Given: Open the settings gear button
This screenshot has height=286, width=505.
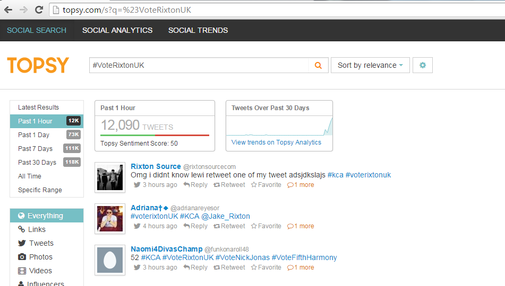Looking at the screenshot, I should click(x=423, y=65).
